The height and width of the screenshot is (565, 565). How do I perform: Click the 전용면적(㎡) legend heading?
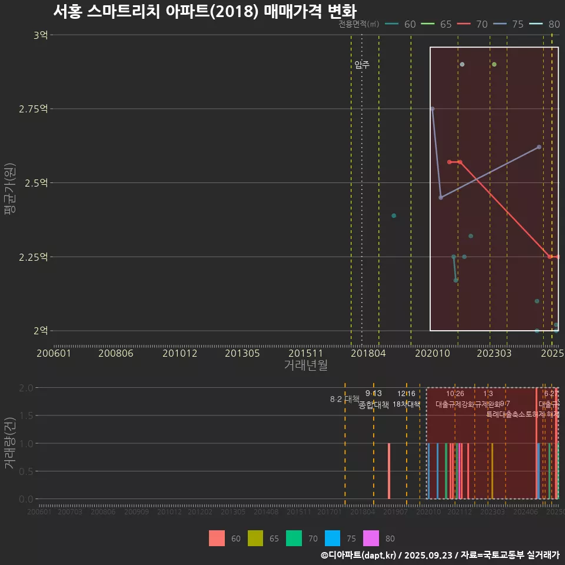(x=359, y=24)
